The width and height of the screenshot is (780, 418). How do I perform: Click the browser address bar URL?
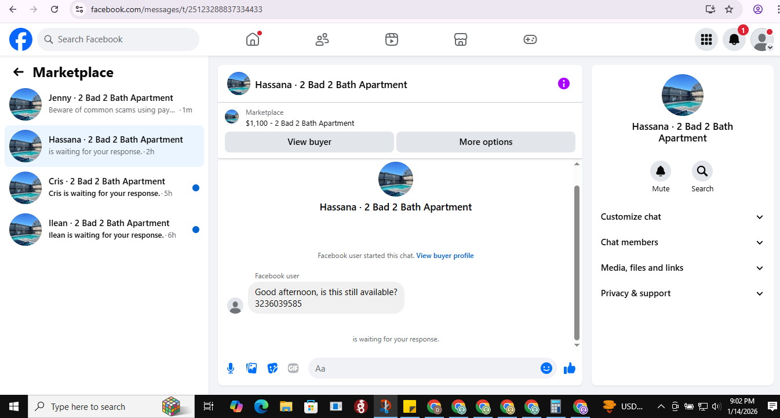[177, 9]
